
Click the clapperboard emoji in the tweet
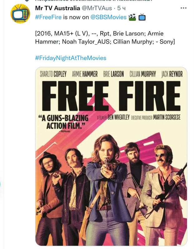pyautogui.click(x=132, y=17)
